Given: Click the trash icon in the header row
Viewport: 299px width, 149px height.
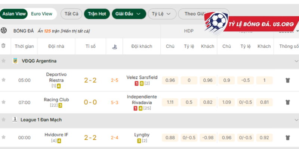Looking at the screenshot, I should (4, 46).
